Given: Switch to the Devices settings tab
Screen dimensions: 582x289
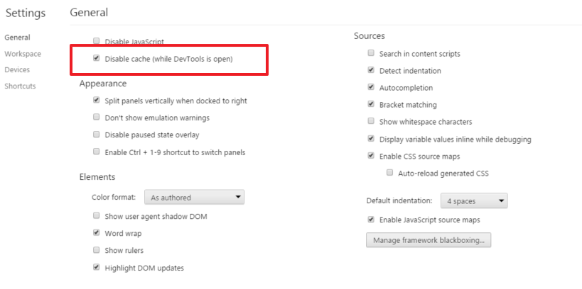Looking at the screenshot, I should pyautogui.click(x=17, y=69).
